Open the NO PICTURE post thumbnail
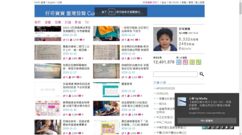 click(46, 89)
